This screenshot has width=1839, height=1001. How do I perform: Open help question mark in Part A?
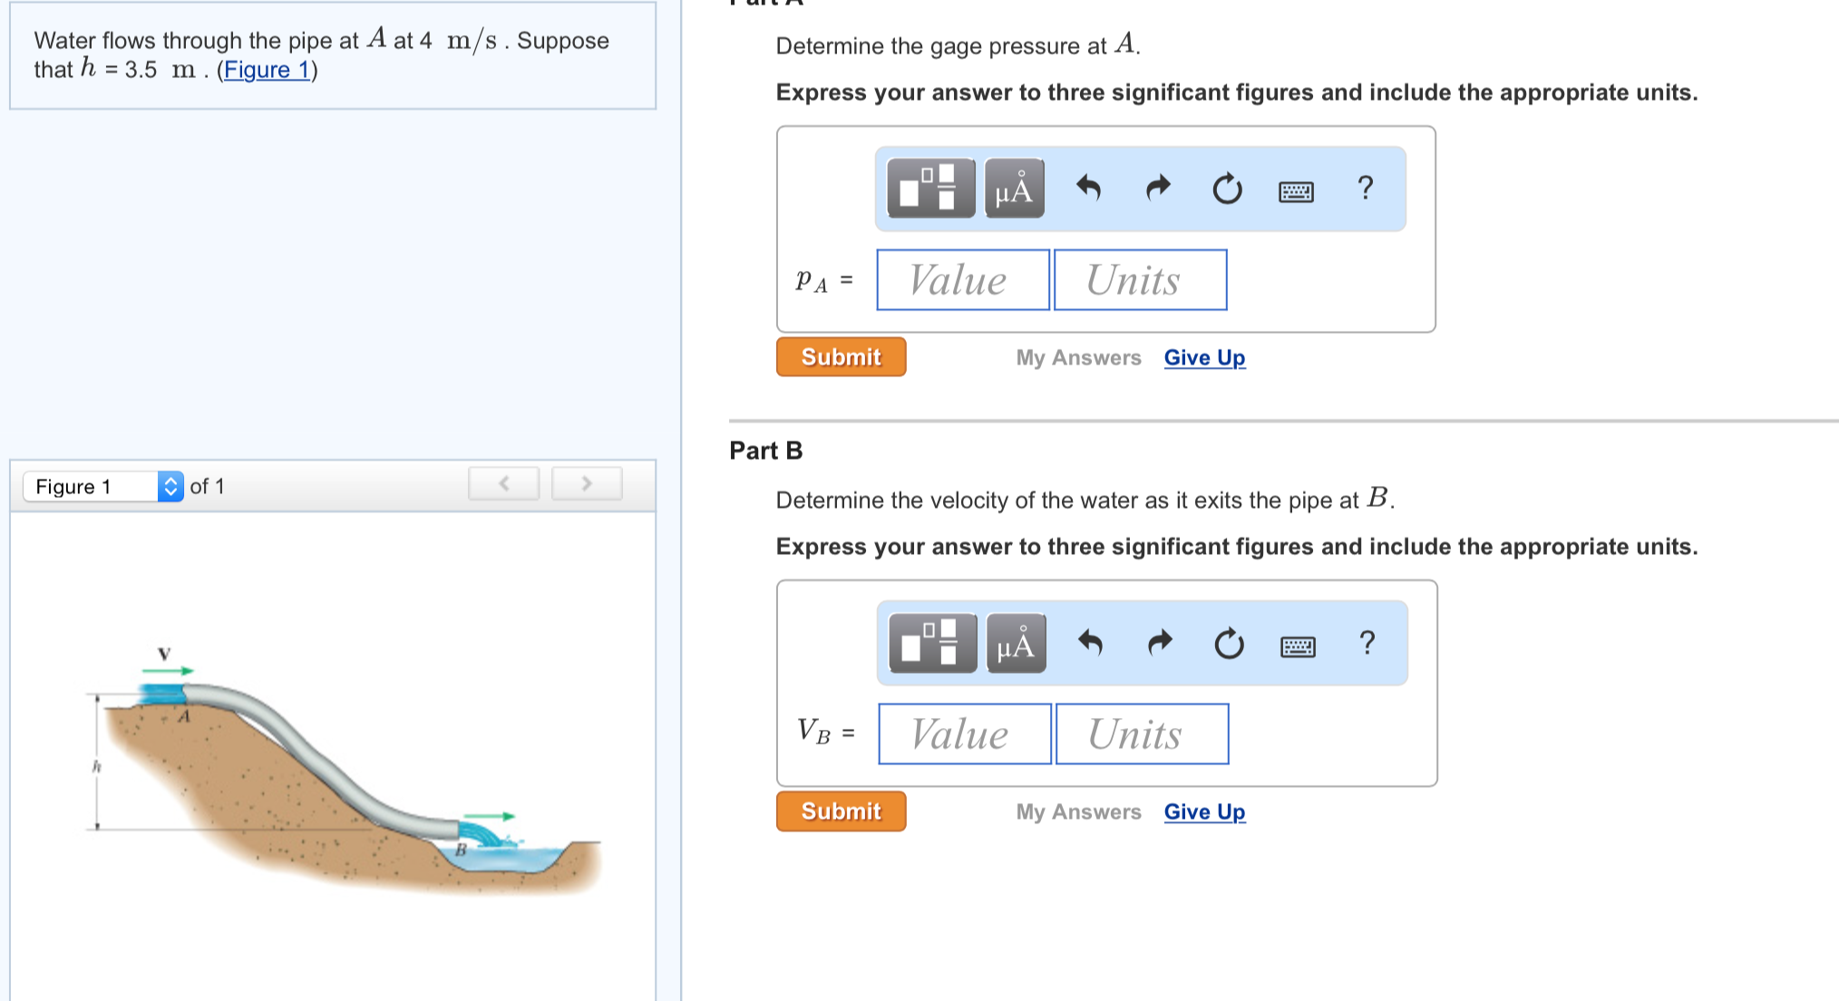click(x=1366, y=188)
